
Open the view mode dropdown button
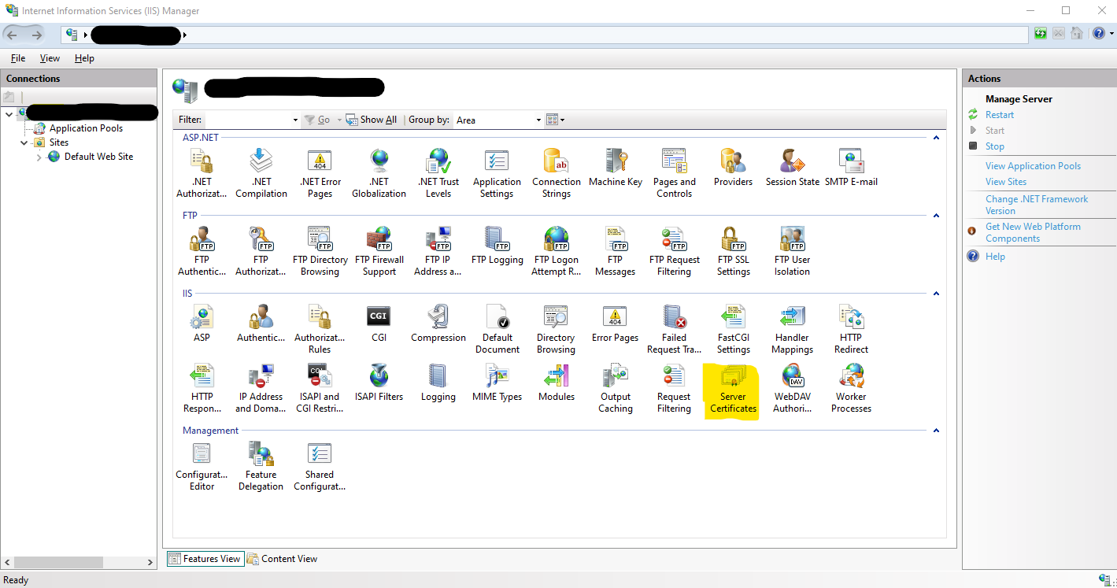(x=556, y=120)
